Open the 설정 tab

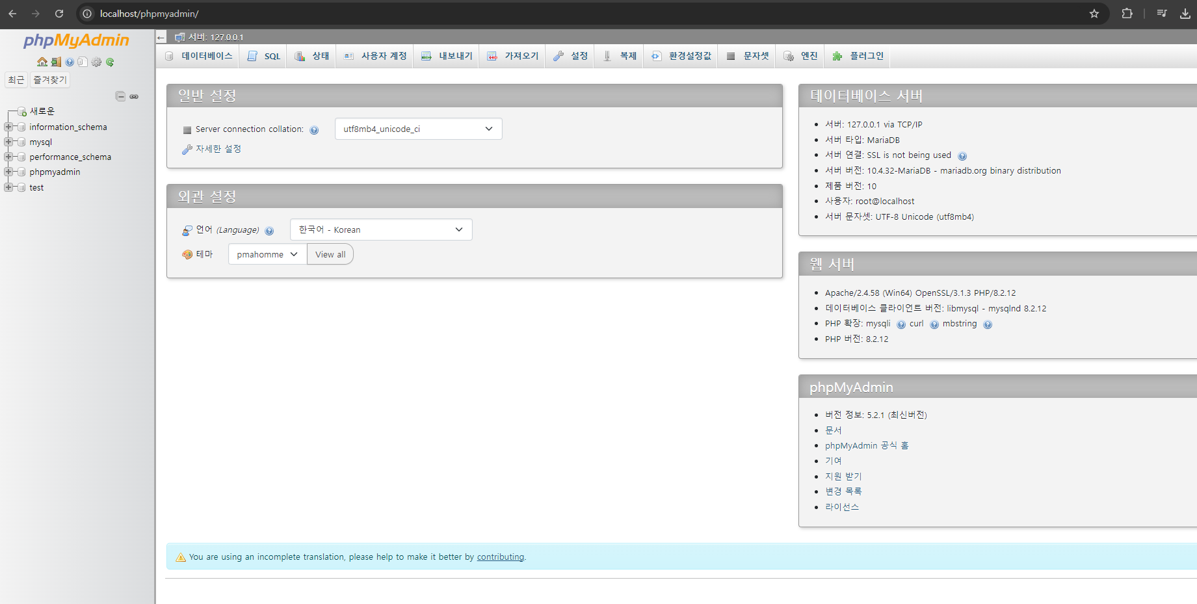(x=570, y=56)
